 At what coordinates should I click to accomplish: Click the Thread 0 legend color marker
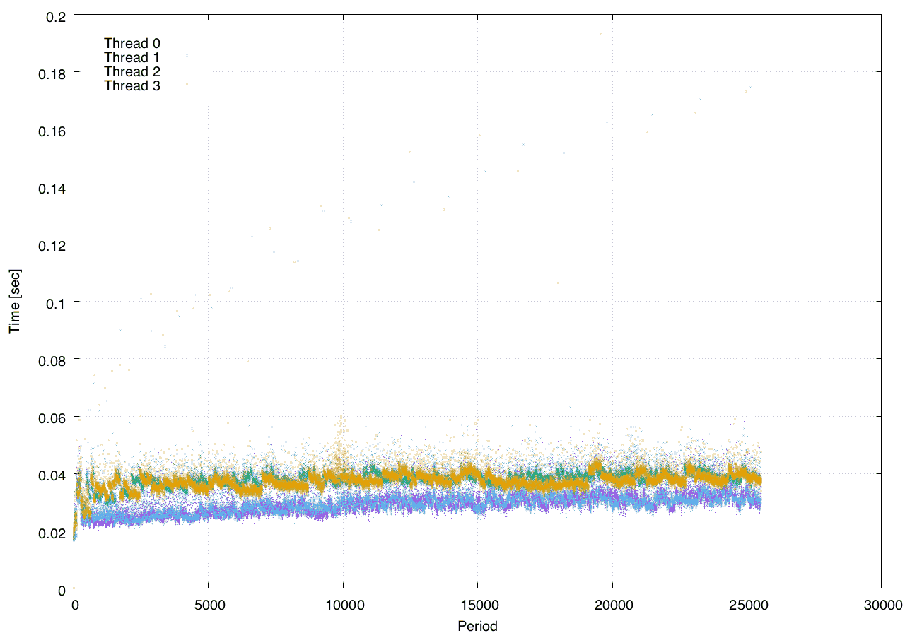click(x=187, y=42)
